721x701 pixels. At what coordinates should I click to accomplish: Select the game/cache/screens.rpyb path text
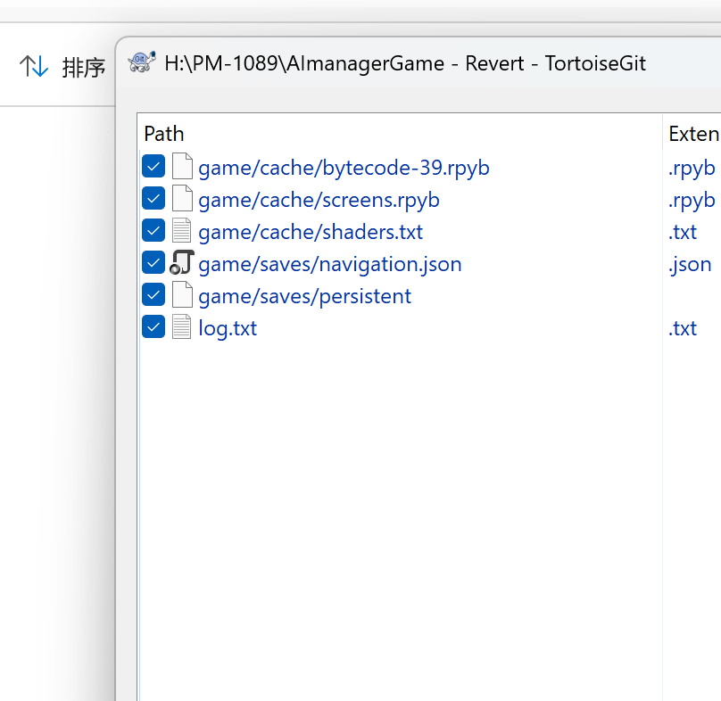tap(319, 200)
